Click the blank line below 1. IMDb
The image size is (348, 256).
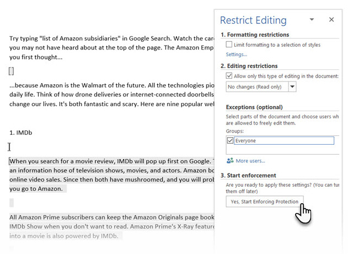click(x=55, y=147)
